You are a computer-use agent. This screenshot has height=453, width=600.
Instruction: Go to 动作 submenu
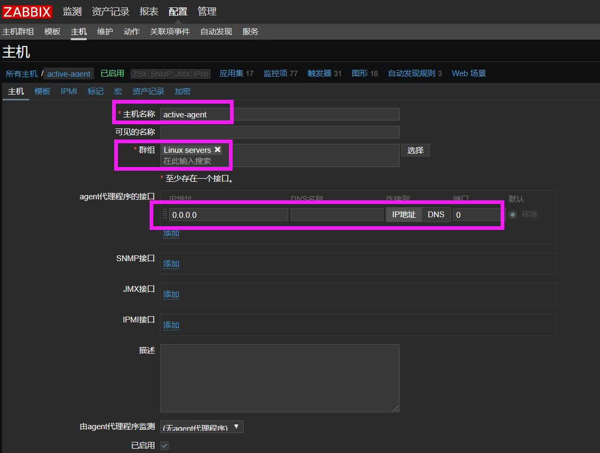[x=132, y=31]
